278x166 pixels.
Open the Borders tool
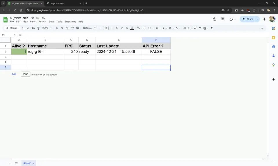tap(144, 28)
